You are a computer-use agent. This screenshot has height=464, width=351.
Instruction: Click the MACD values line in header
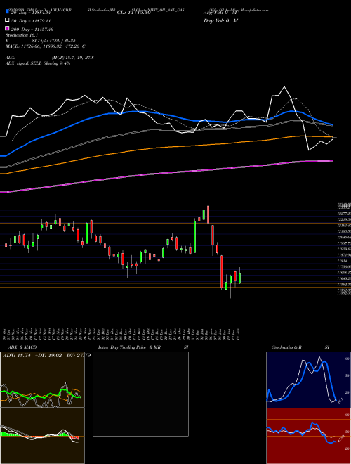click(x=46, y=46)
